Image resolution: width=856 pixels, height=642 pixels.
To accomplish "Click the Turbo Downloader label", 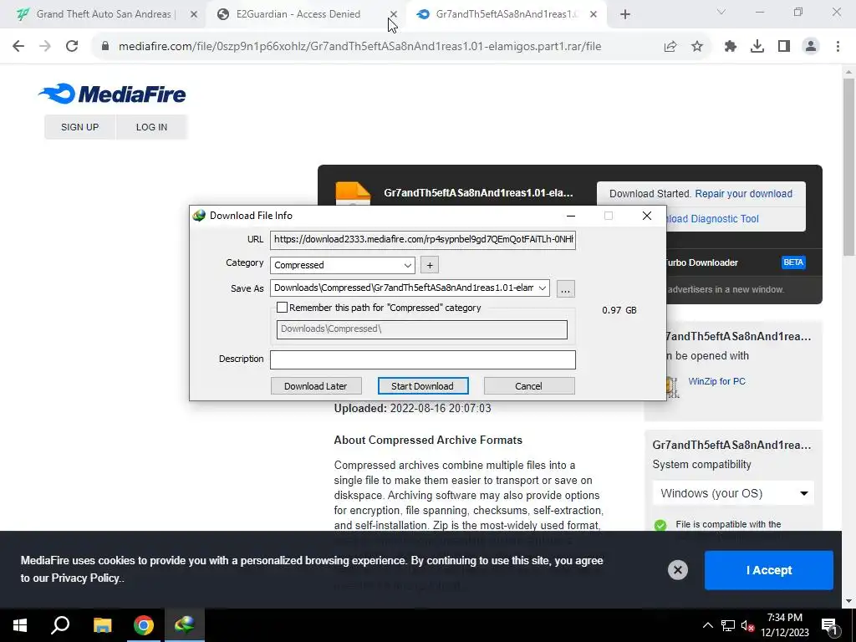I will 701,262.
